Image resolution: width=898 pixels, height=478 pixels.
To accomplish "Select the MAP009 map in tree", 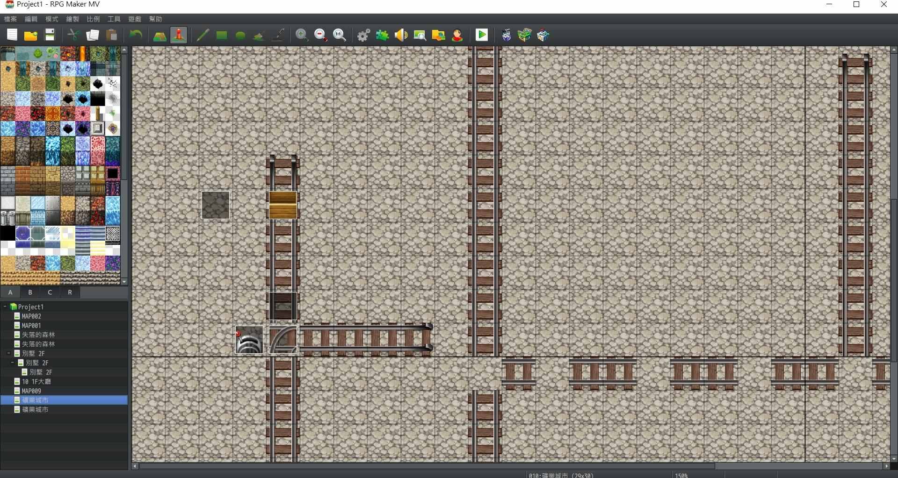I will [x=31, y=391].
